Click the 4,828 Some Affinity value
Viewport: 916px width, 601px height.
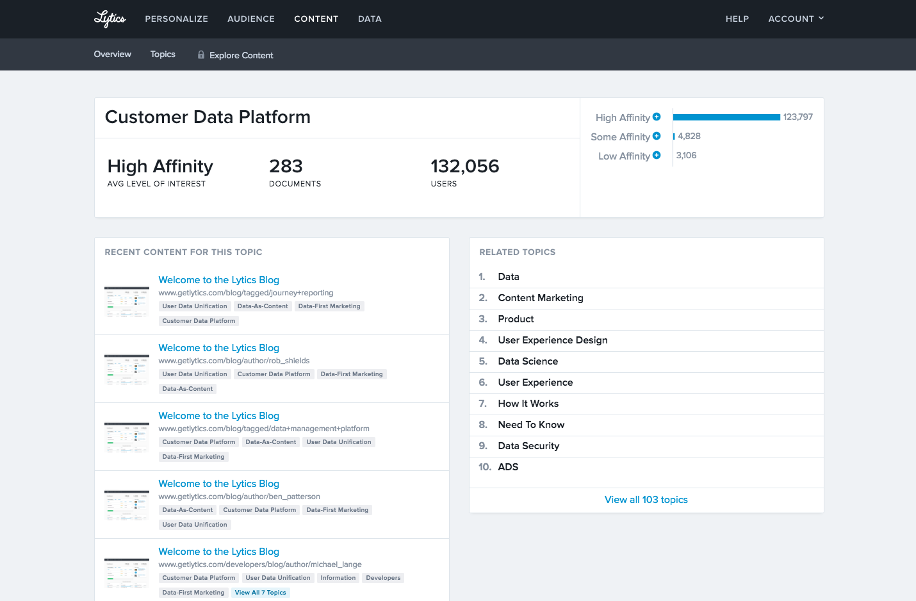[689, 136]
